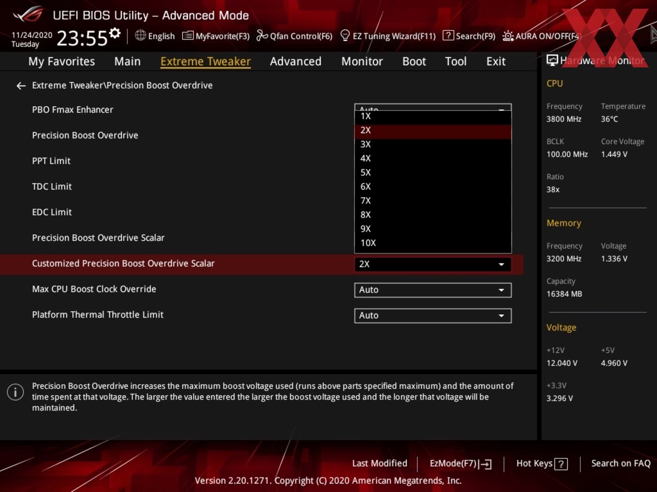Choose 8X scalar option

click(x=433, y=215)
